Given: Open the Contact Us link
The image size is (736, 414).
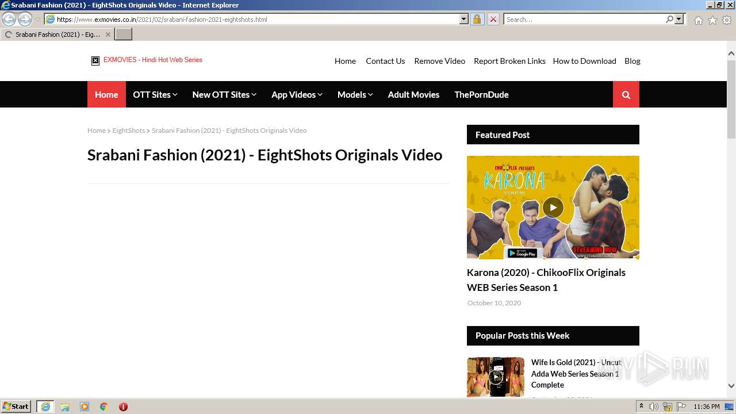Looking at the screenshot, I should (x=385, y=61).
